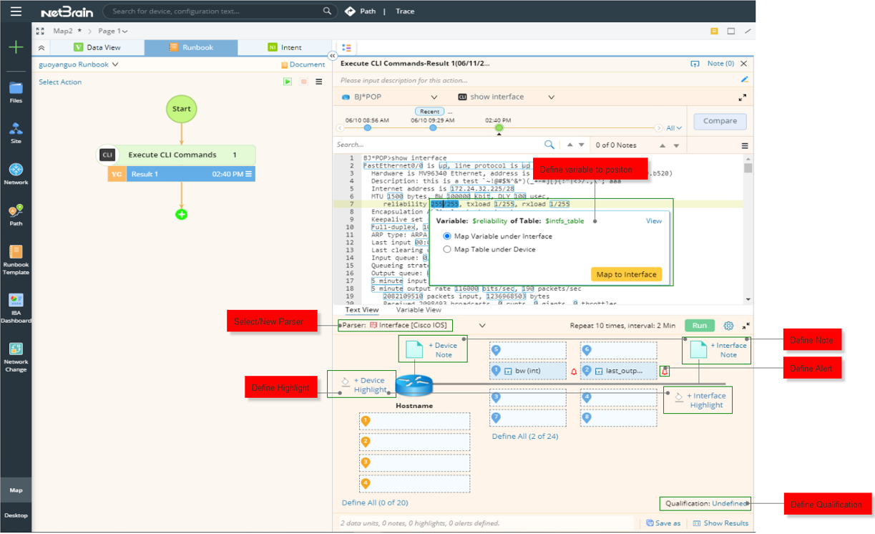Click the Define All (2 of 24) link
The image size is (875, 534).
coord(527,436)
